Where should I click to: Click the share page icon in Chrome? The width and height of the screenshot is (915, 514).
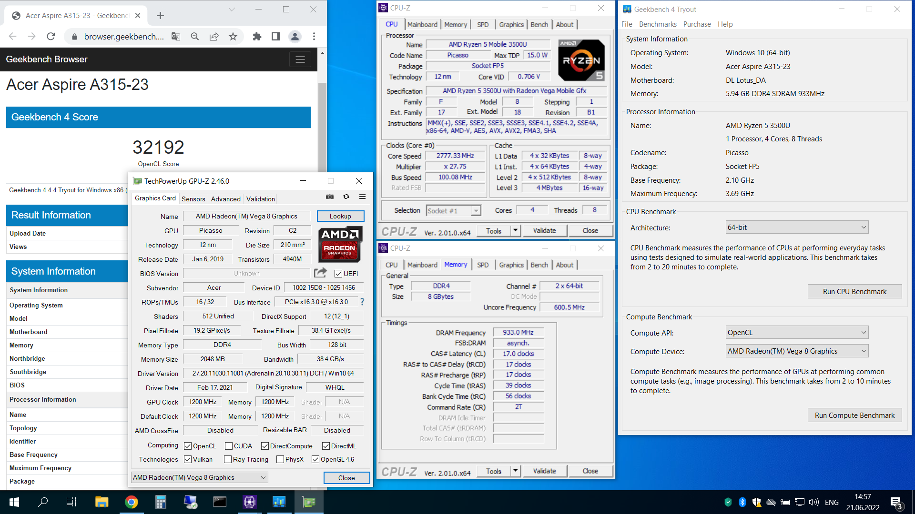(x=214, y=36)
